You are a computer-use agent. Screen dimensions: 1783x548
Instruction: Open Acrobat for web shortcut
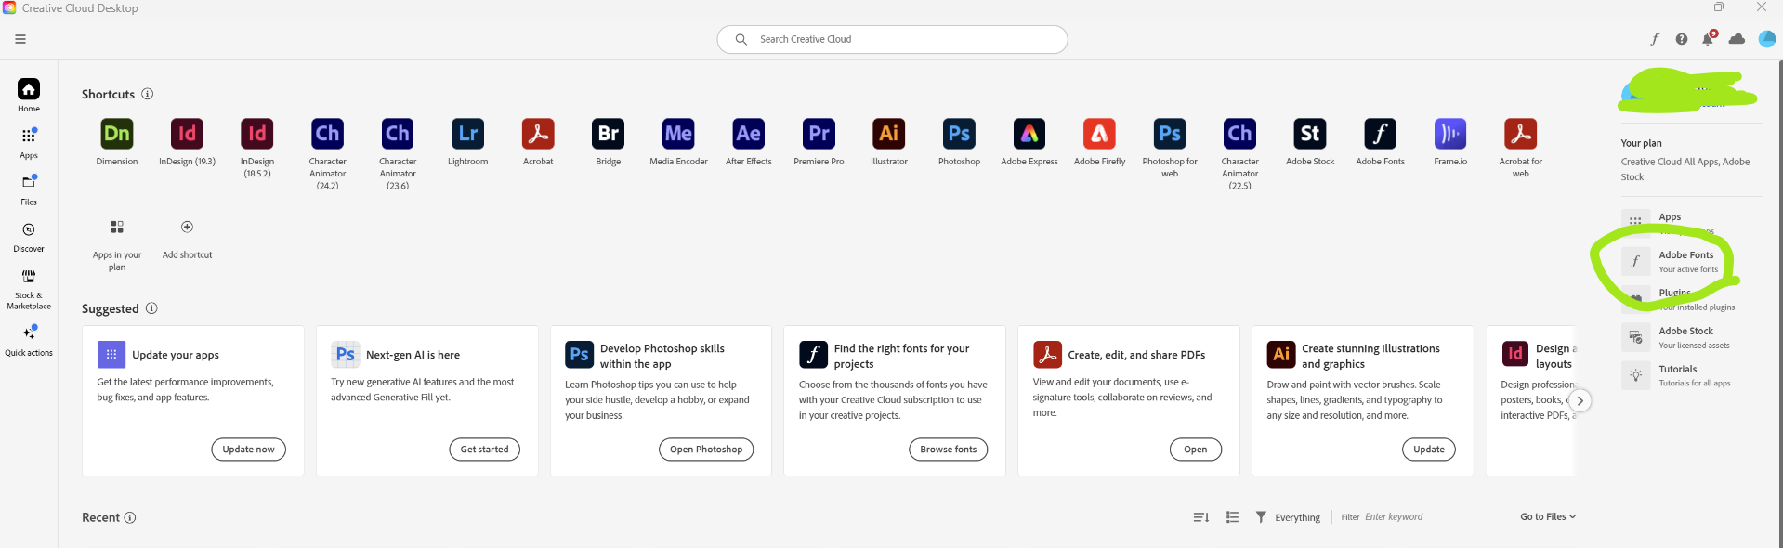tap(1521, 134)
